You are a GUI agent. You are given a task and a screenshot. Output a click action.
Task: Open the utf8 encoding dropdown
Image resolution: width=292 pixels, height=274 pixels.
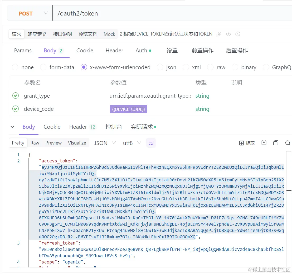click(132, 143)
